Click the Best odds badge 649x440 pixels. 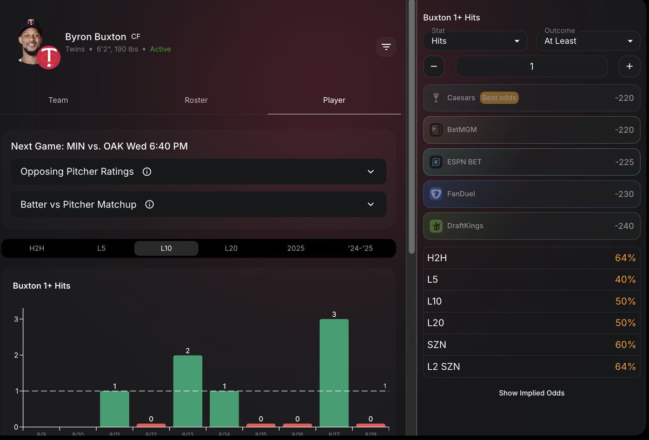(x=499, y=98)
